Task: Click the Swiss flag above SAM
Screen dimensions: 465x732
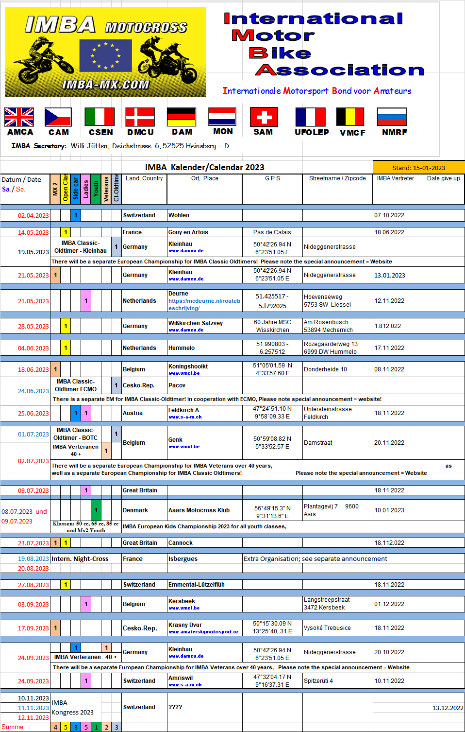Action: 264,117
